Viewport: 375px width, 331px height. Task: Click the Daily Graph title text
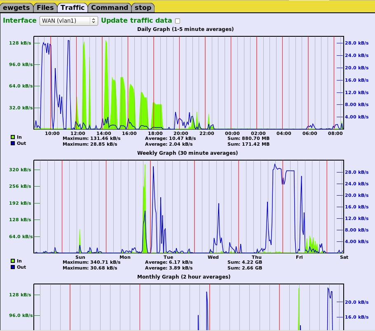185,29
